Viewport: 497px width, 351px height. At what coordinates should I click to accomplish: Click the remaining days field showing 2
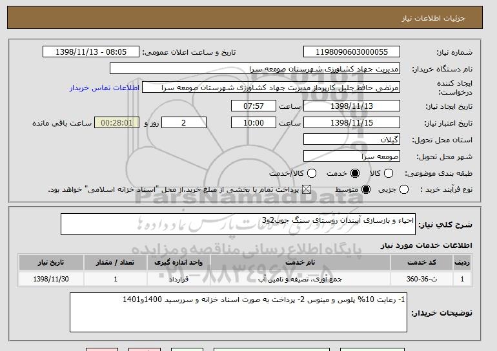pos(184,123)
